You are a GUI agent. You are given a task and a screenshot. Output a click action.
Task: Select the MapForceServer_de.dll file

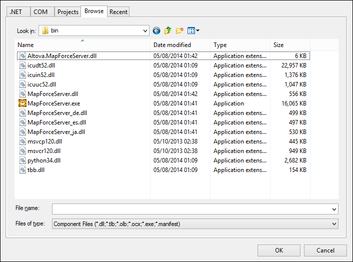coord(57,113)
